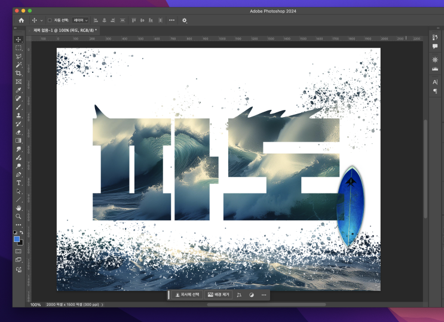
Task: Click the foreground blue color swatch
Action: pyautogui.click(x=16, y=239)
